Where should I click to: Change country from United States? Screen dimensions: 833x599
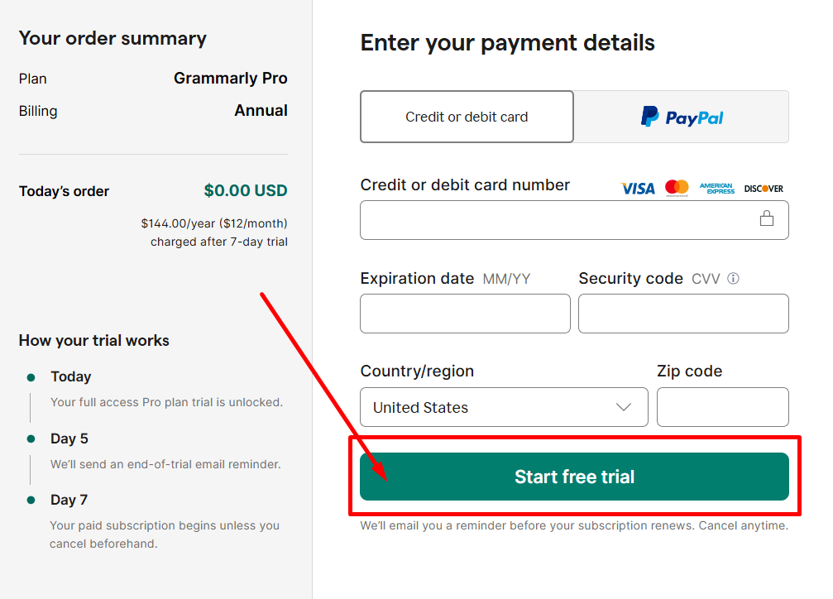504,407
